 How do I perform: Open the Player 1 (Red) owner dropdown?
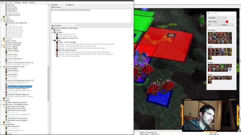click(x=217, y=22)
